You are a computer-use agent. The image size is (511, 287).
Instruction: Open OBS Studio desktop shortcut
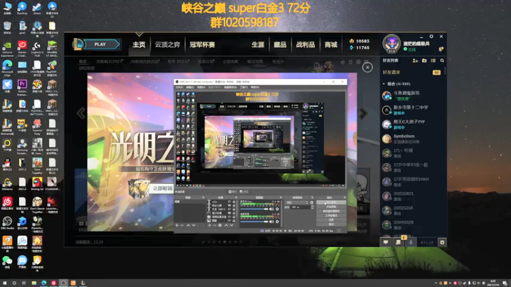click(x=7, y=223)
